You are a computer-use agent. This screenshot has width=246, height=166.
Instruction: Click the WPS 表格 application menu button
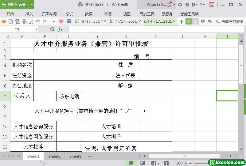click(15, 5)
